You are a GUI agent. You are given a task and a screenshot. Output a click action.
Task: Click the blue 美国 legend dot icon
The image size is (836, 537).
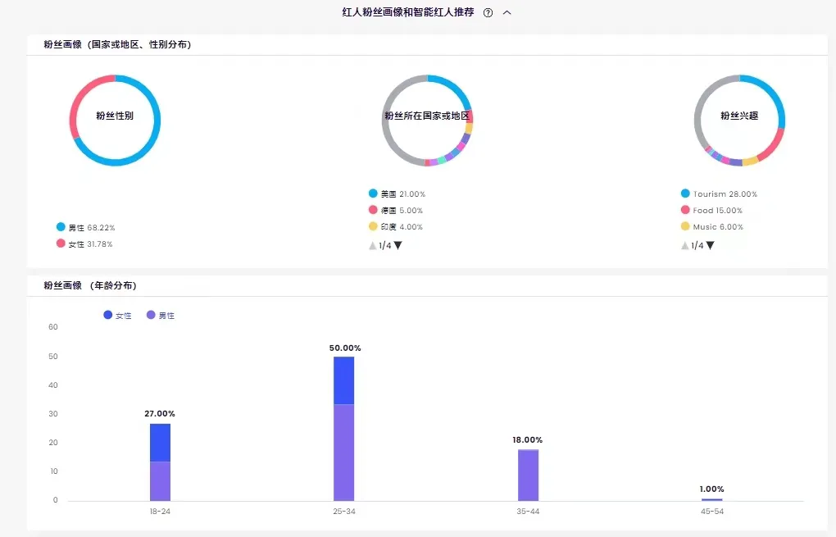[373, 193]
